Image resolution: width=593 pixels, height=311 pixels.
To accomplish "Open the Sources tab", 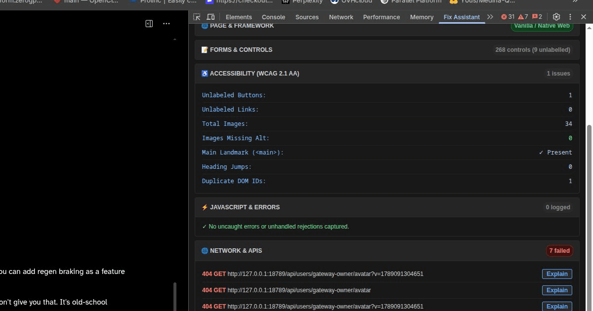I will click(x=307, y=17).
